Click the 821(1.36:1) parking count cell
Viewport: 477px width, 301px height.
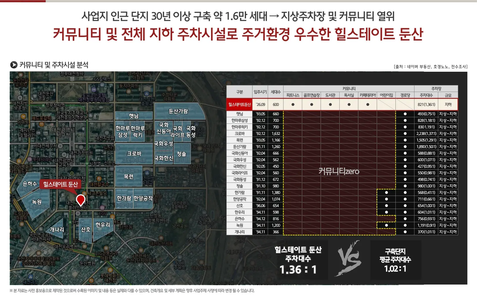426,105
